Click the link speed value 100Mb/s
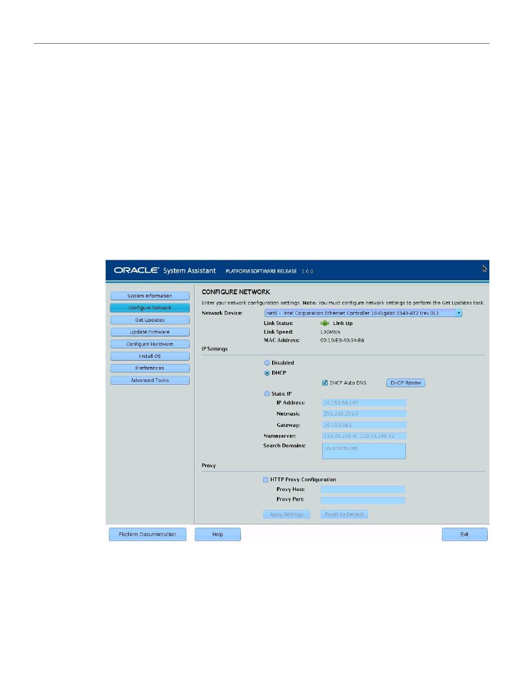The image size is (512, 692). coord(330,332)
